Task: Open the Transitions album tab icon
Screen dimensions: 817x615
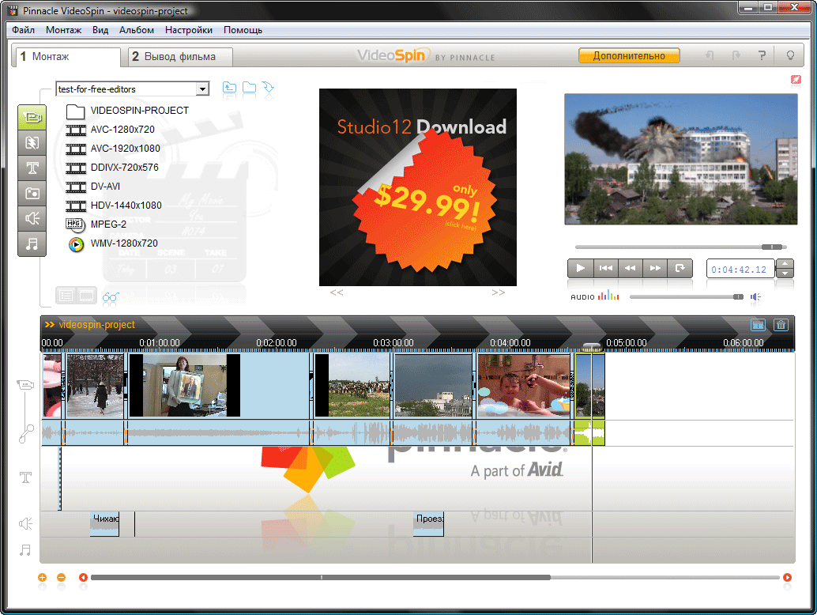Action: 32,142
